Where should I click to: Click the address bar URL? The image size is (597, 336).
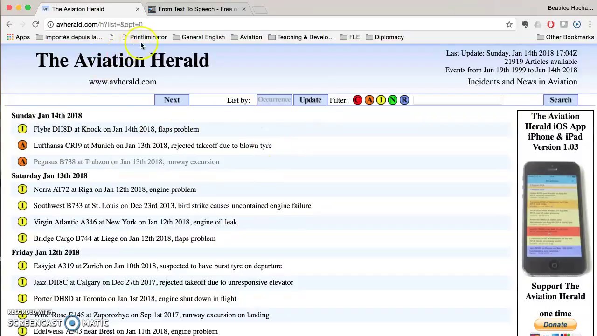click(x=99, y=24)
